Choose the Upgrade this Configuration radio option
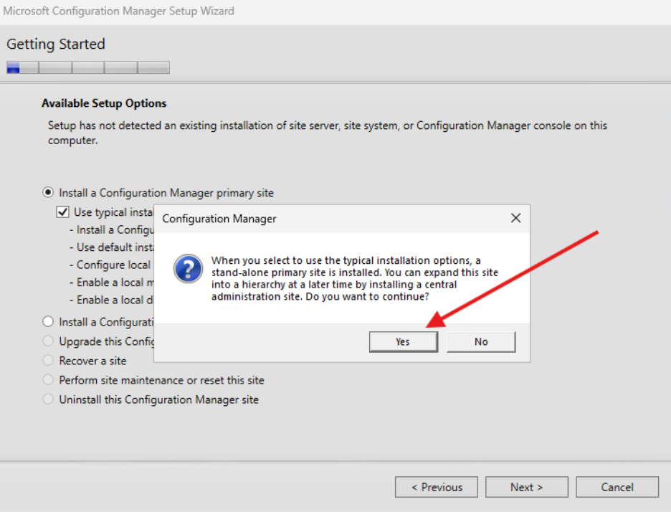 point(48,341)
